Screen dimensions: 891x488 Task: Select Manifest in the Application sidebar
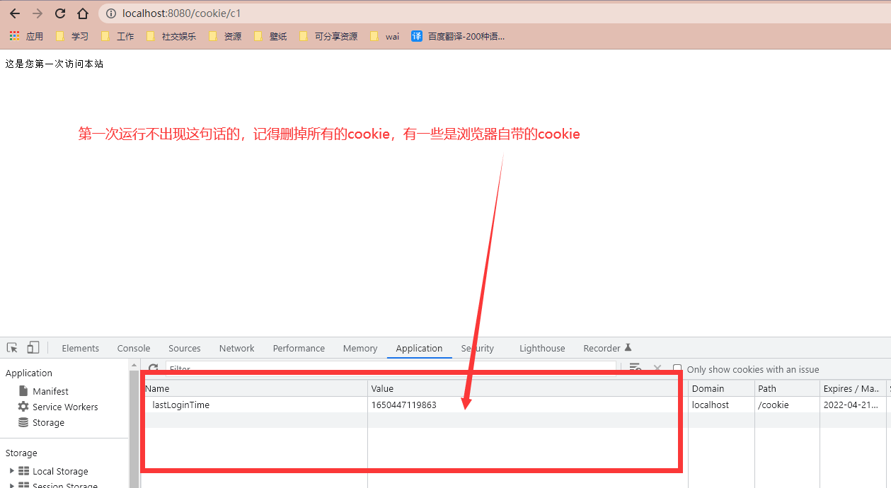[50, 391]
